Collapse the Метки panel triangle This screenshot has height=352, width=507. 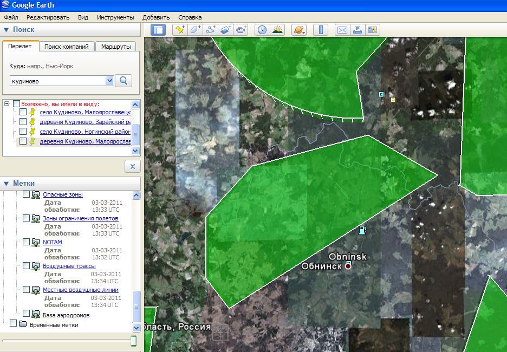(6, 184)
